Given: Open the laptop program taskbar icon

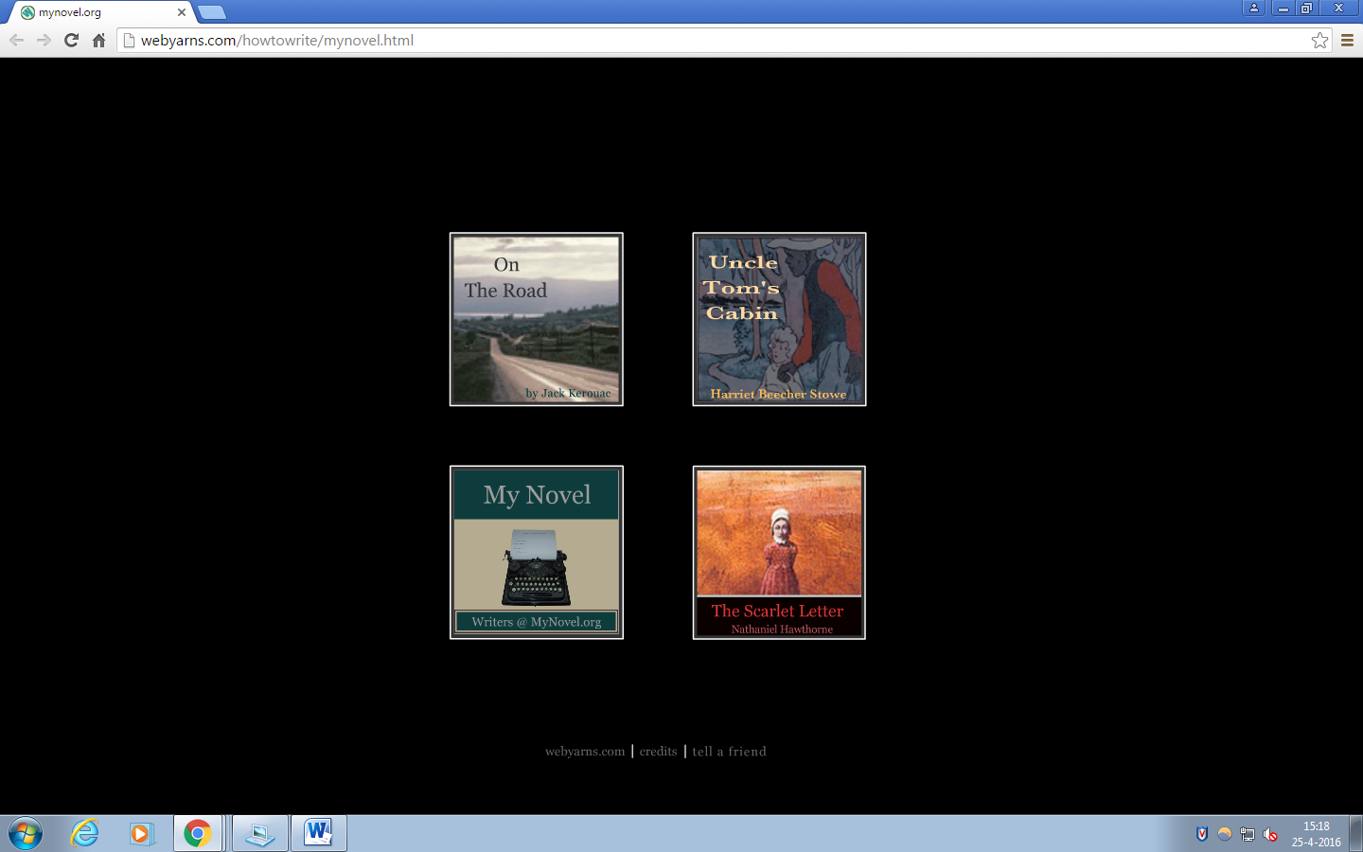Looking at the screenshot, I should coord(259,833).
